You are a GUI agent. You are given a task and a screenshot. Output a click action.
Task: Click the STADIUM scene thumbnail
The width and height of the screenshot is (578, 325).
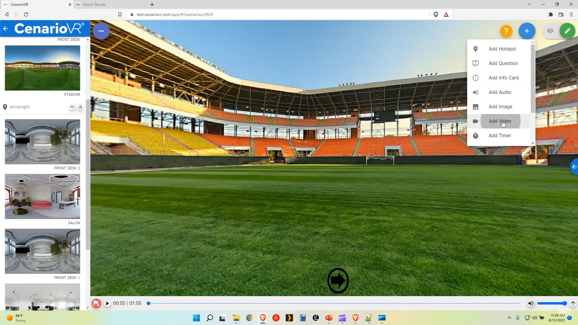[42, 67]
